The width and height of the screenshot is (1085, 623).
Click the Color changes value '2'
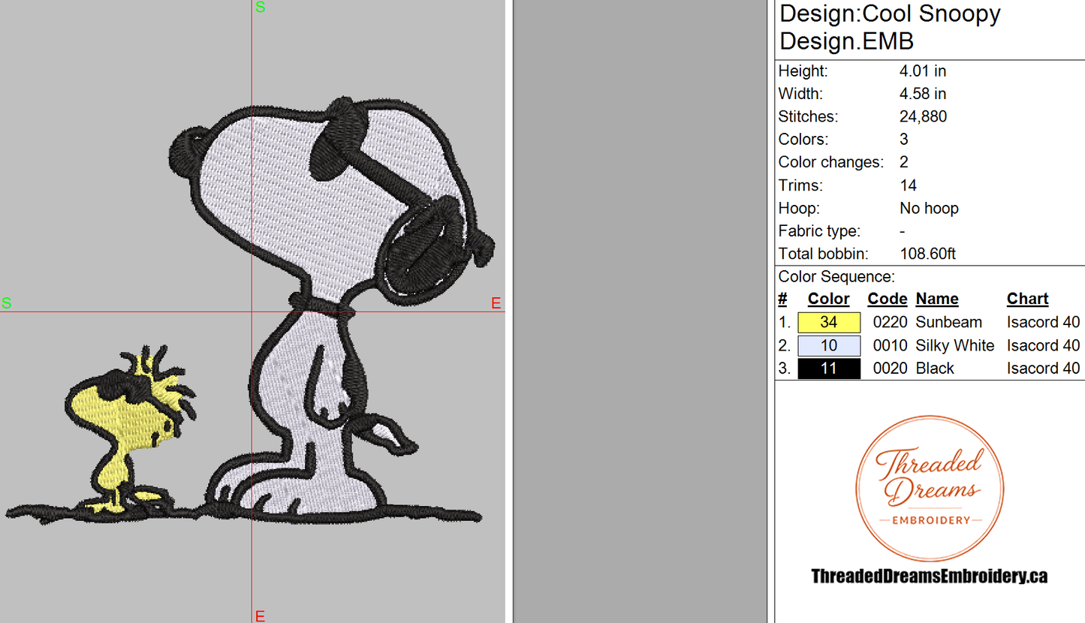point(904,162)
